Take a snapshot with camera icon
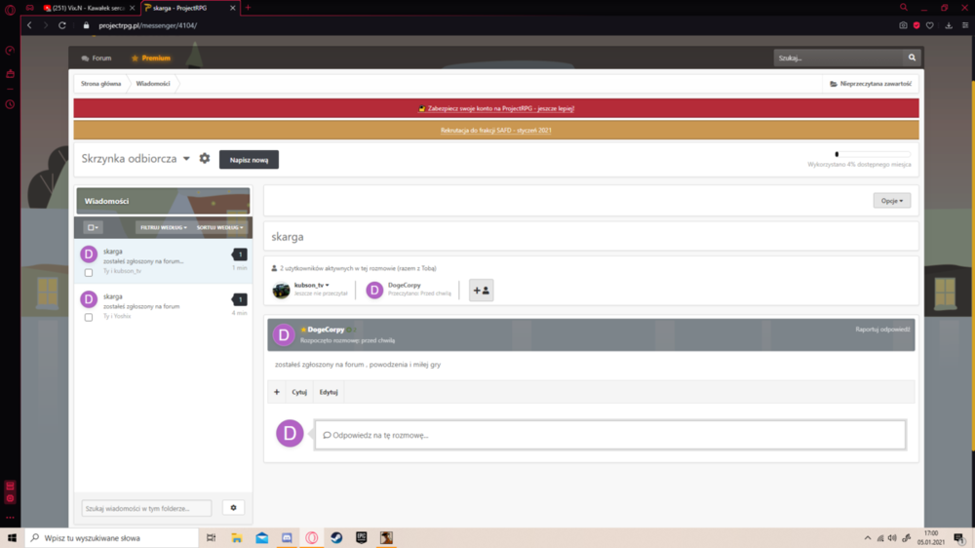 903,25
